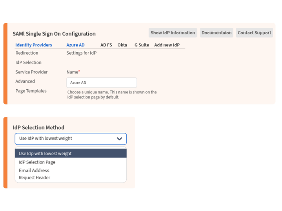Viewport: 282px width, 211px height.
Task: Open the Documentaion button
Action: (x=217, y=33)
